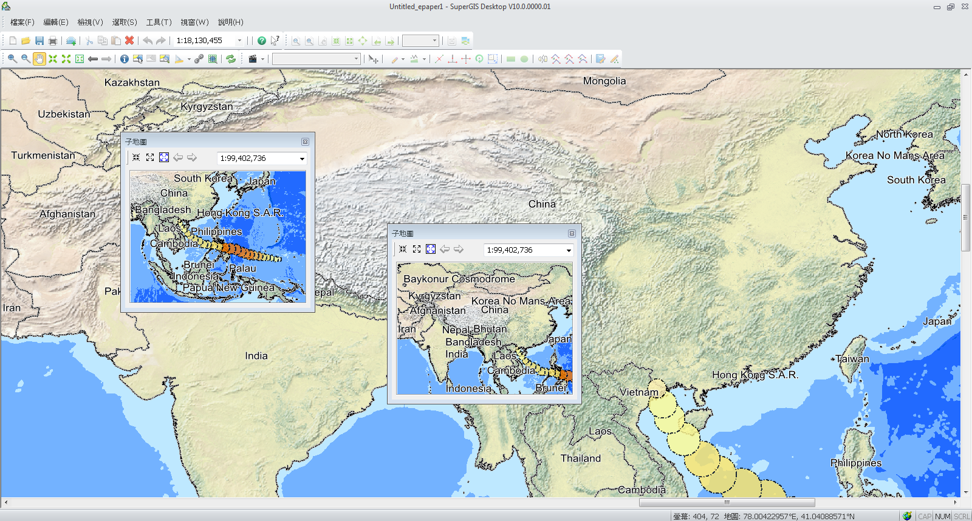Go to previous extent using main toolbar back arrow

pyautogui.click(x=93, y=59)
